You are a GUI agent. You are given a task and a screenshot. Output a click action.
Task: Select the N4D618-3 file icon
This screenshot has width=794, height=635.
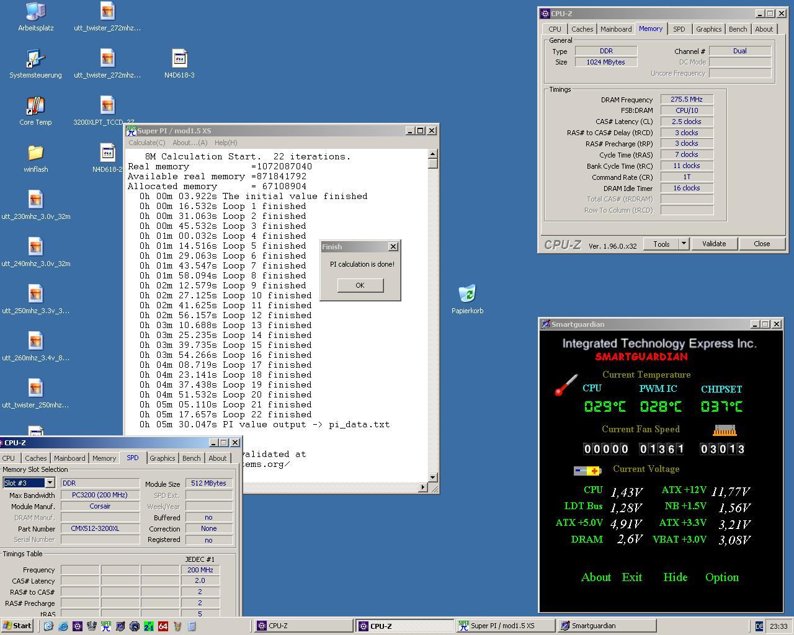[179, 64]
